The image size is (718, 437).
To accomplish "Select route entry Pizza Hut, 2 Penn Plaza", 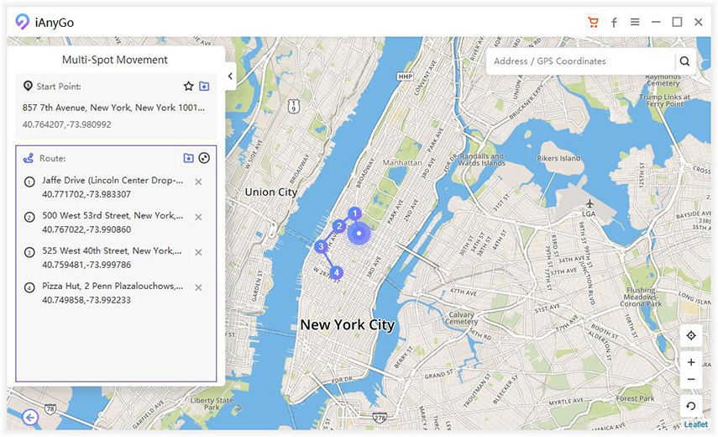I will (113, 287).
